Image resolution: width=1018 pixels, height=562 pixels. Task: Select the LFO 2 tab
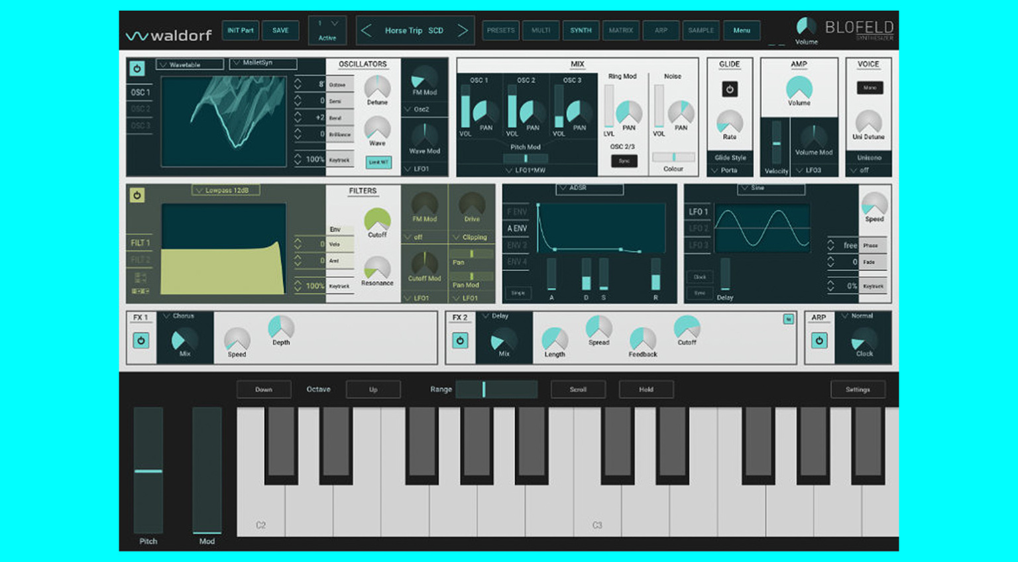tap(698, 228)
